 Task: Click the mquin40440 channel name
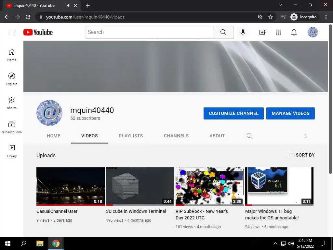[92, 110]
